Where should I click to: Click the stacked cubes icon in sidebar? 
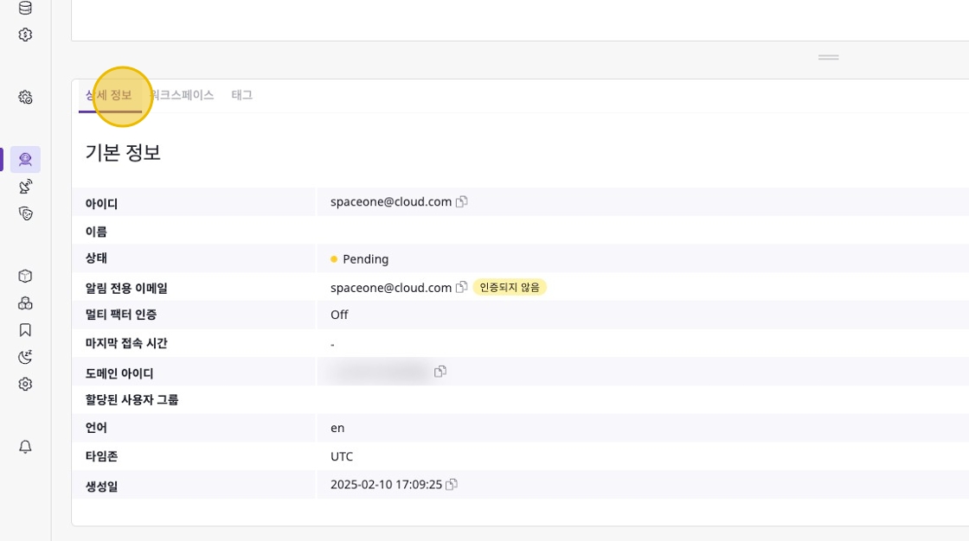pos(25,302)
